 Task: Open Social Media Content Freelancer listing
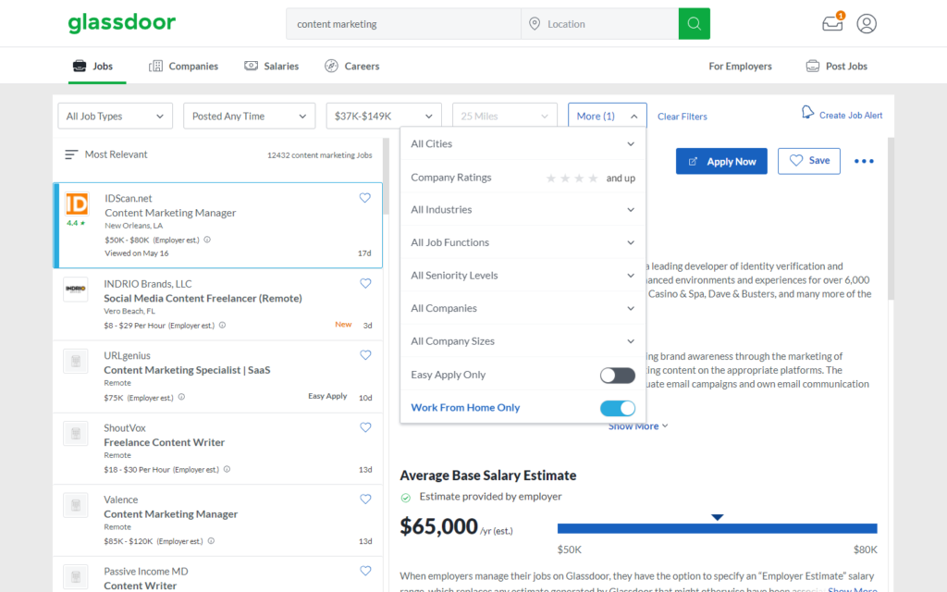click(203, 299)
